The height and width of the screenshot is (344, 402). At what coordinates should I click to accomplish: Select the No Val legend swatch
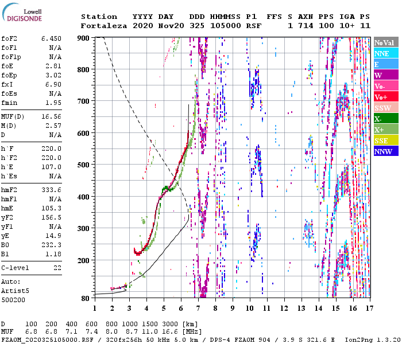click(386, 42)
